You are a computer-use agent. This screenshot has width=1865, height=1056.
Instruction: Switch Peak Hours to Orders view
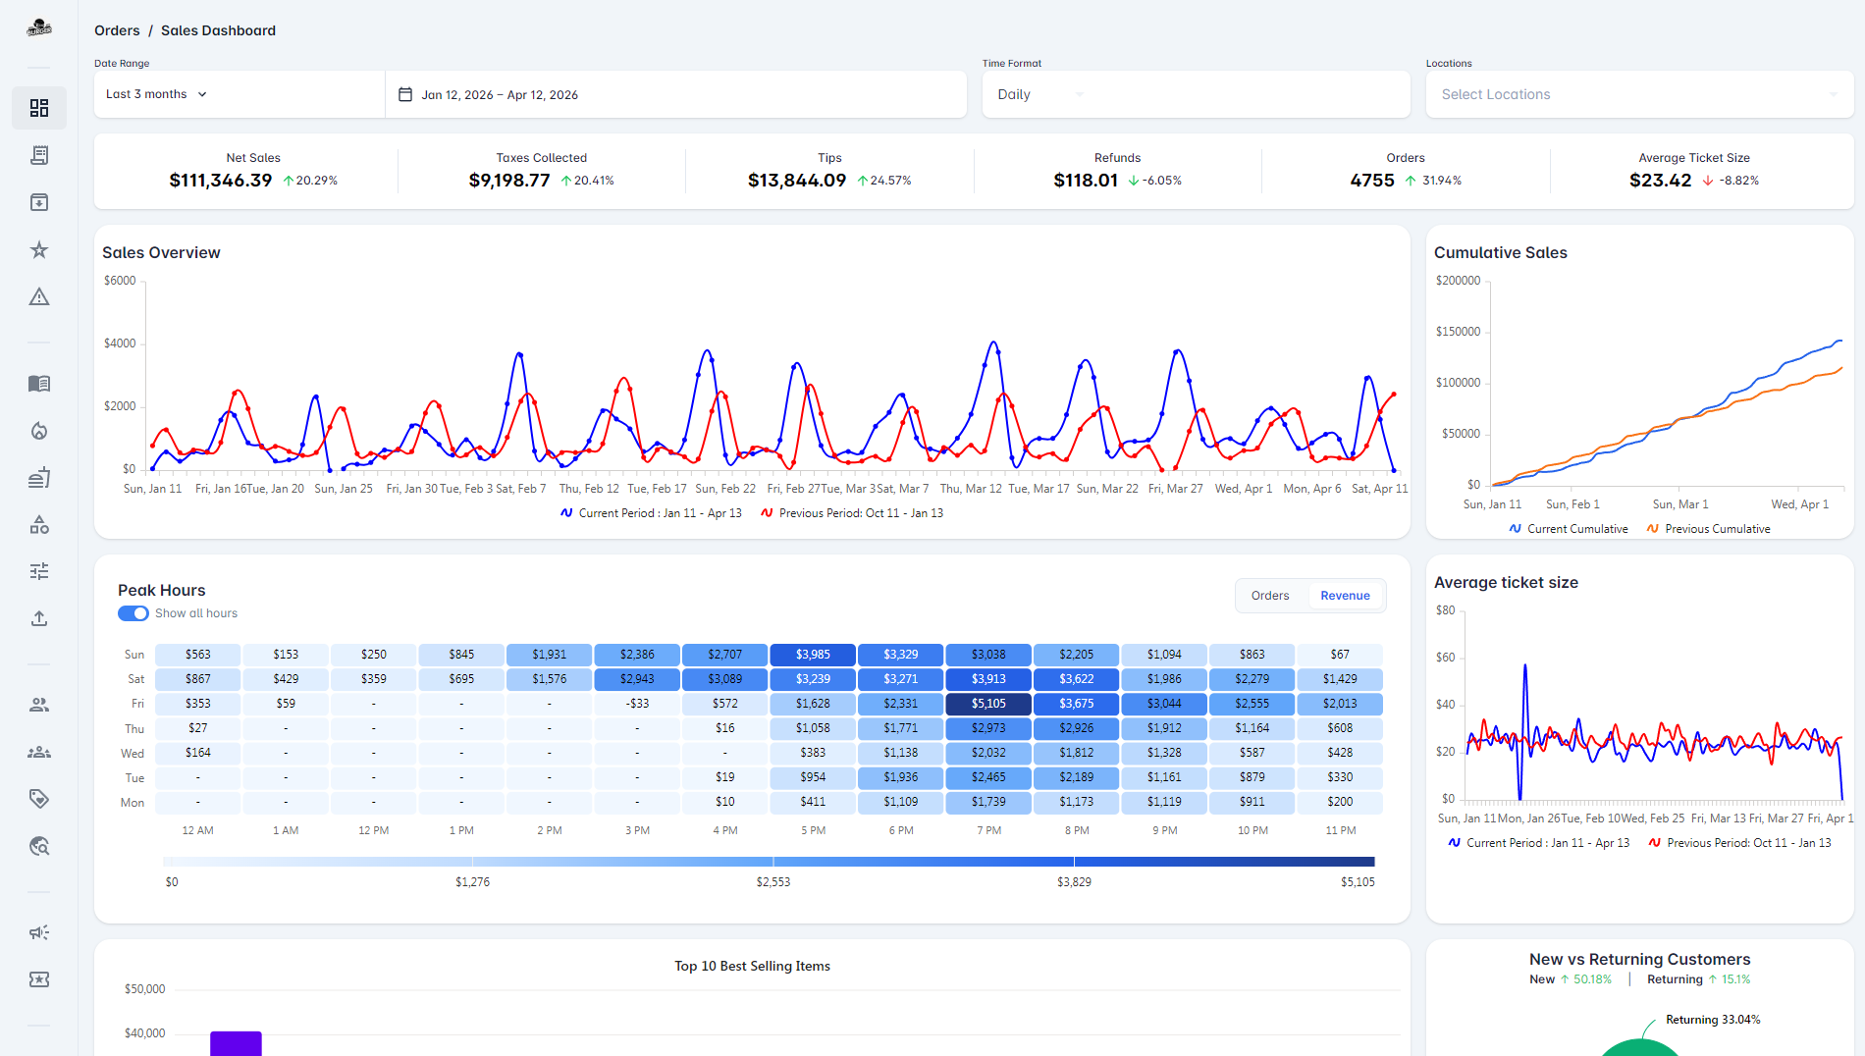click(1270, 595)
